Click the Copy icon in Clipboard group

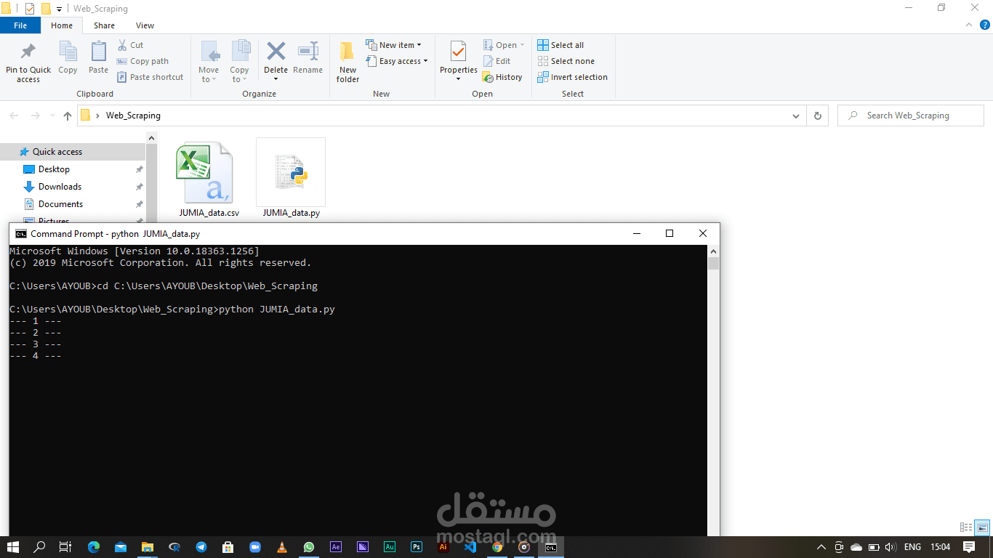coord(68,52)
